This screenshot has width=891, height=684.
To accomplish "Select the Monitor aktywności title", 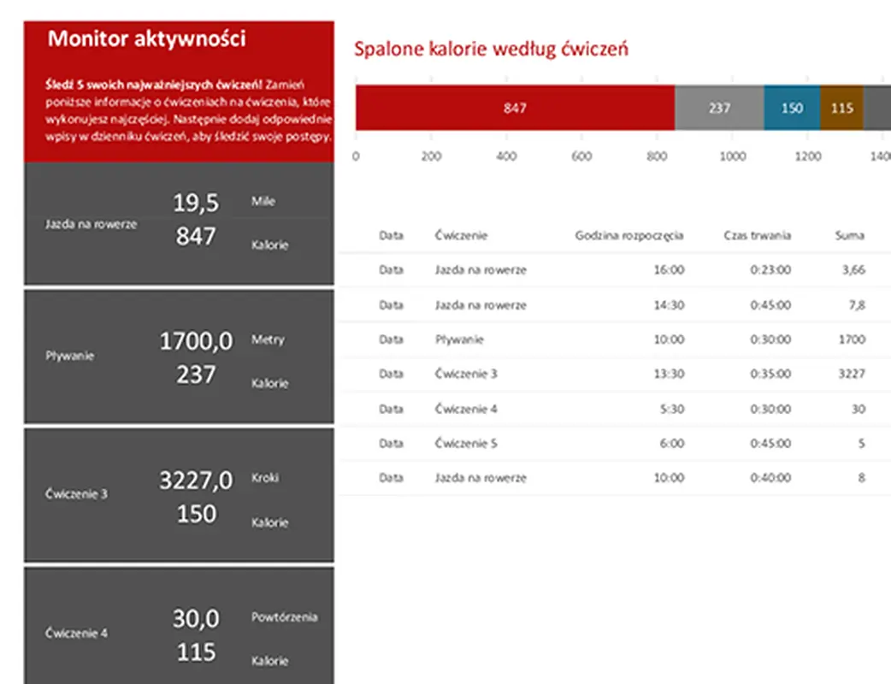I will [x=146, y=38].
